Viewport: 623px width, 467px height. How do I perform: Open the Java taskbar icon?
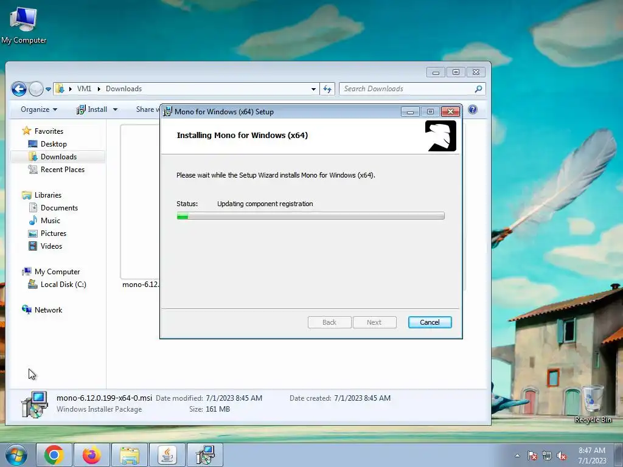pyautogui.click(x=167, y=455)
